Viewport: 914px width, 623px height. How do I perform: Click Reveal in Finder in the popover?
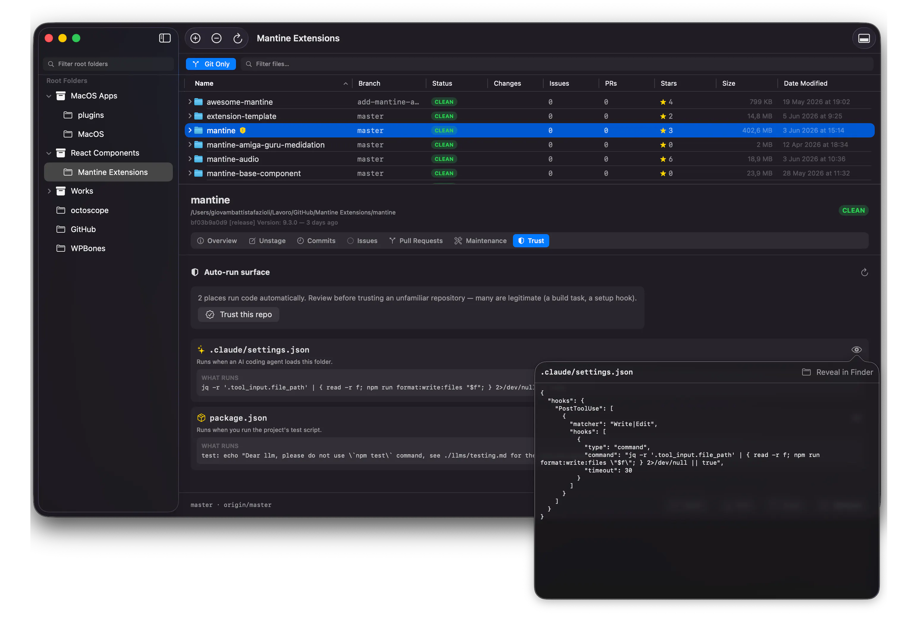(x=837, y=372)
